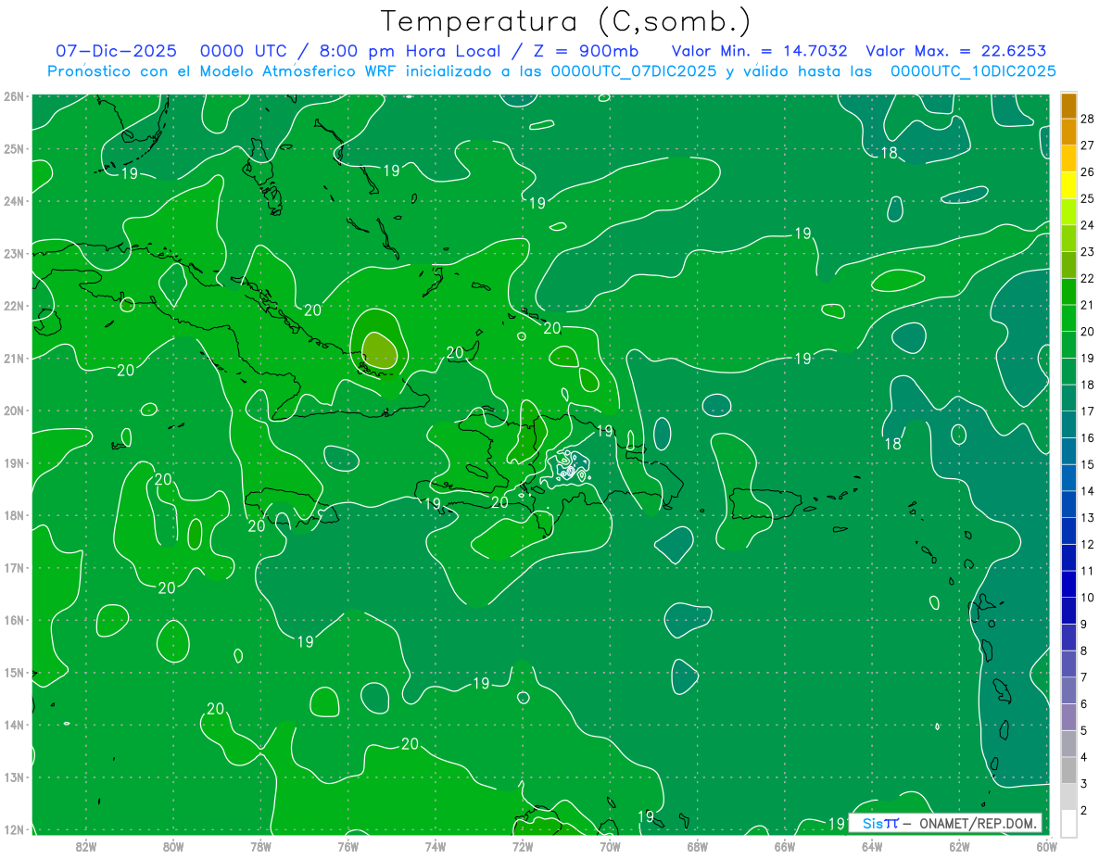Click the '15N' latitude axis label
The image size is (1112, 859).
point(14,672)
